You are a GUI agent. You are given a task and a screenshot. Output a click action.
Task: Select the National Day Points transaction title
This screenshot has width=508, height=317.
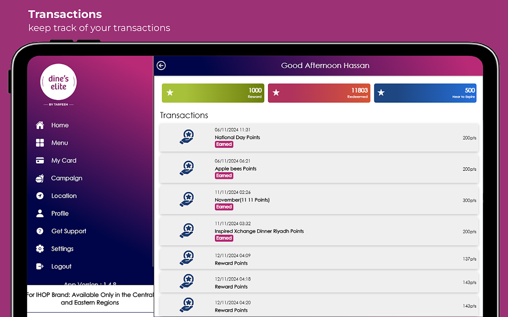click(237, 137)
